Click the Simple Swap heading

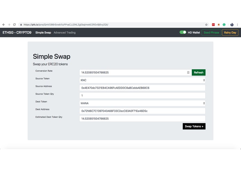coord(51,56)
